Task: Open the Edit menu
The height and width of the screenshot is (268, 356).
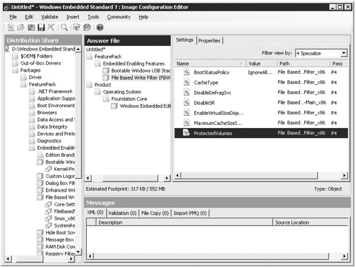Action: tap(29, 17)
